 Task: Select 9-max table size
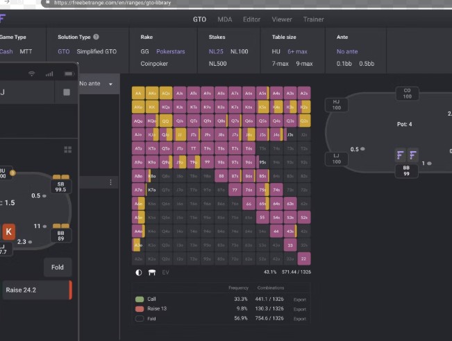click(304, 64)
